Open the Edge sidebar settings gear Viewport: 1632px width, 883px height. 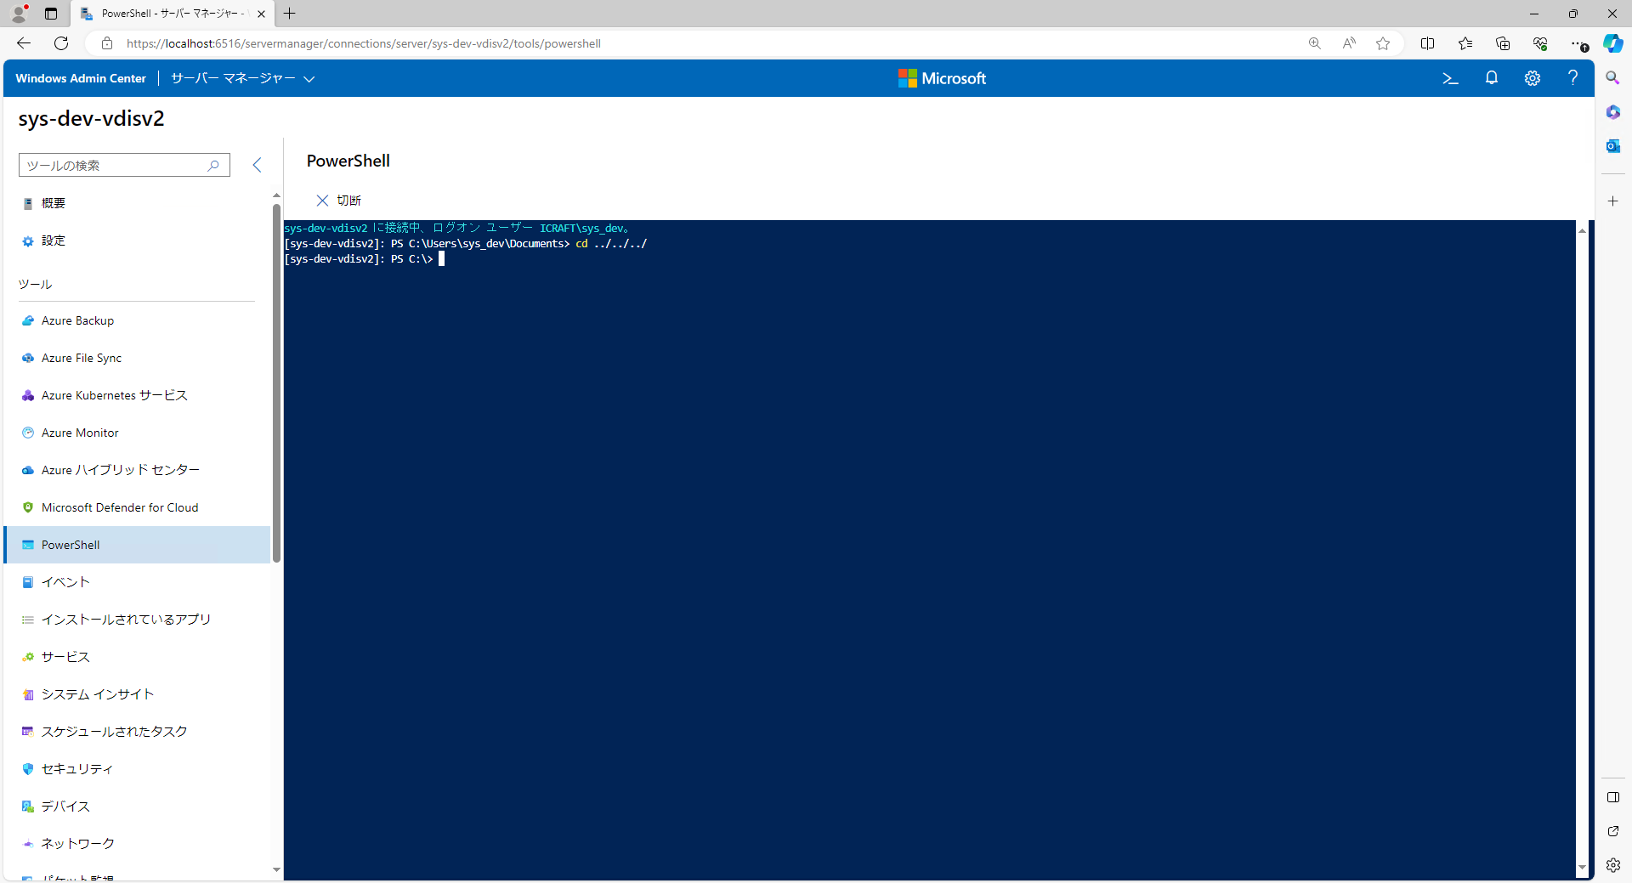(x=1612, y=865)
